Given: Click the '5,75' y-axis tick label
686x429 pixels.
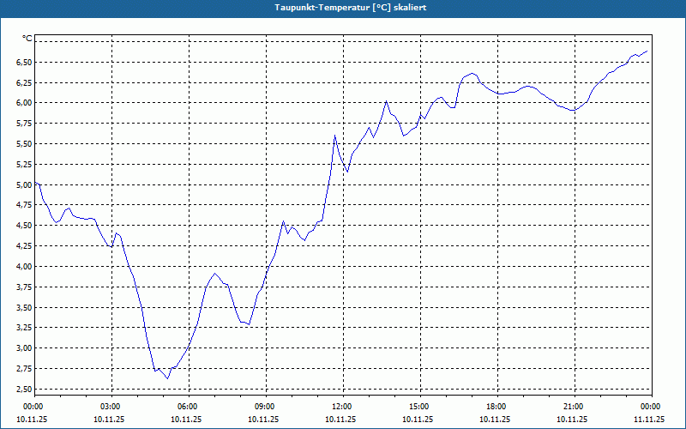Looking at the screenshot, I should [24, 124].
